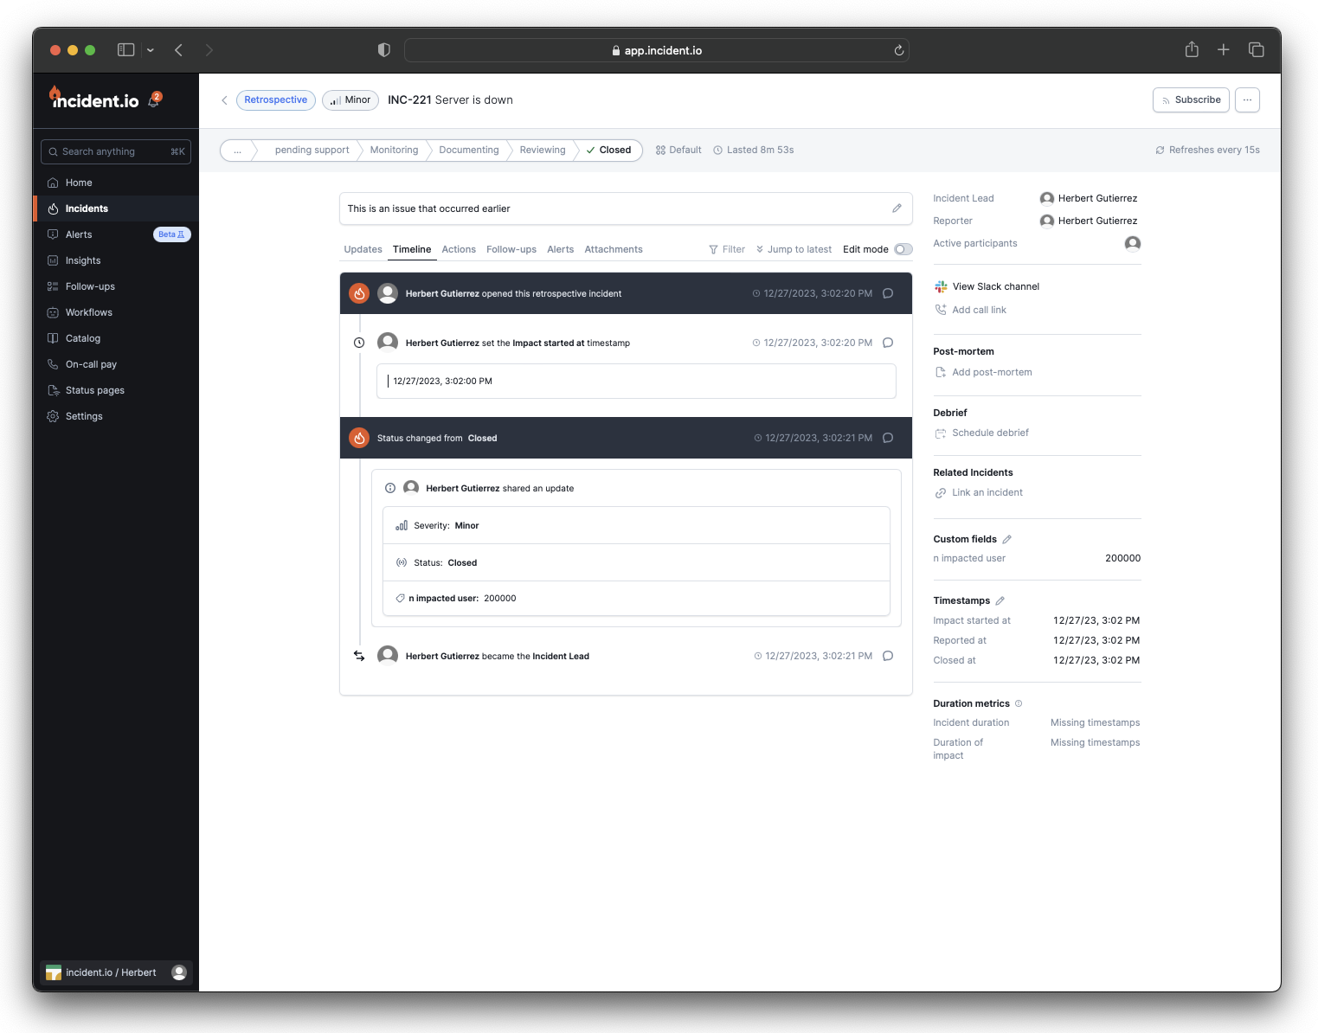Viewport: 1318px width, 1033px height.
Task: Click the Active participants avatar
Action: pyautogui.click(x=1132, y=243)
